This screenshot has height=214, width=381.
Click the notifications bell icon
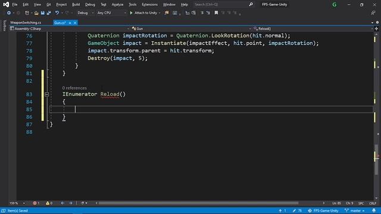374,210
